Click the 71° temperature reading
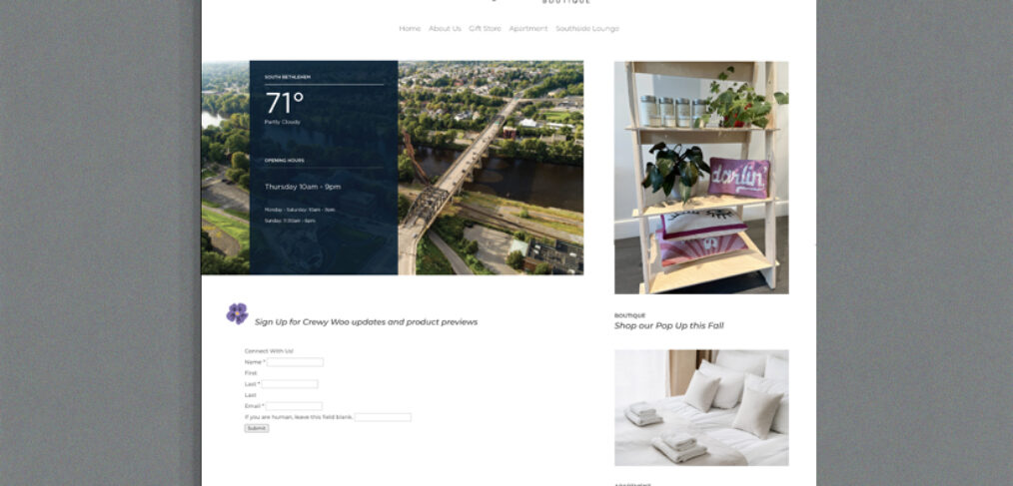The width and height of the screenshot is (1013, 486). (285, 103)
